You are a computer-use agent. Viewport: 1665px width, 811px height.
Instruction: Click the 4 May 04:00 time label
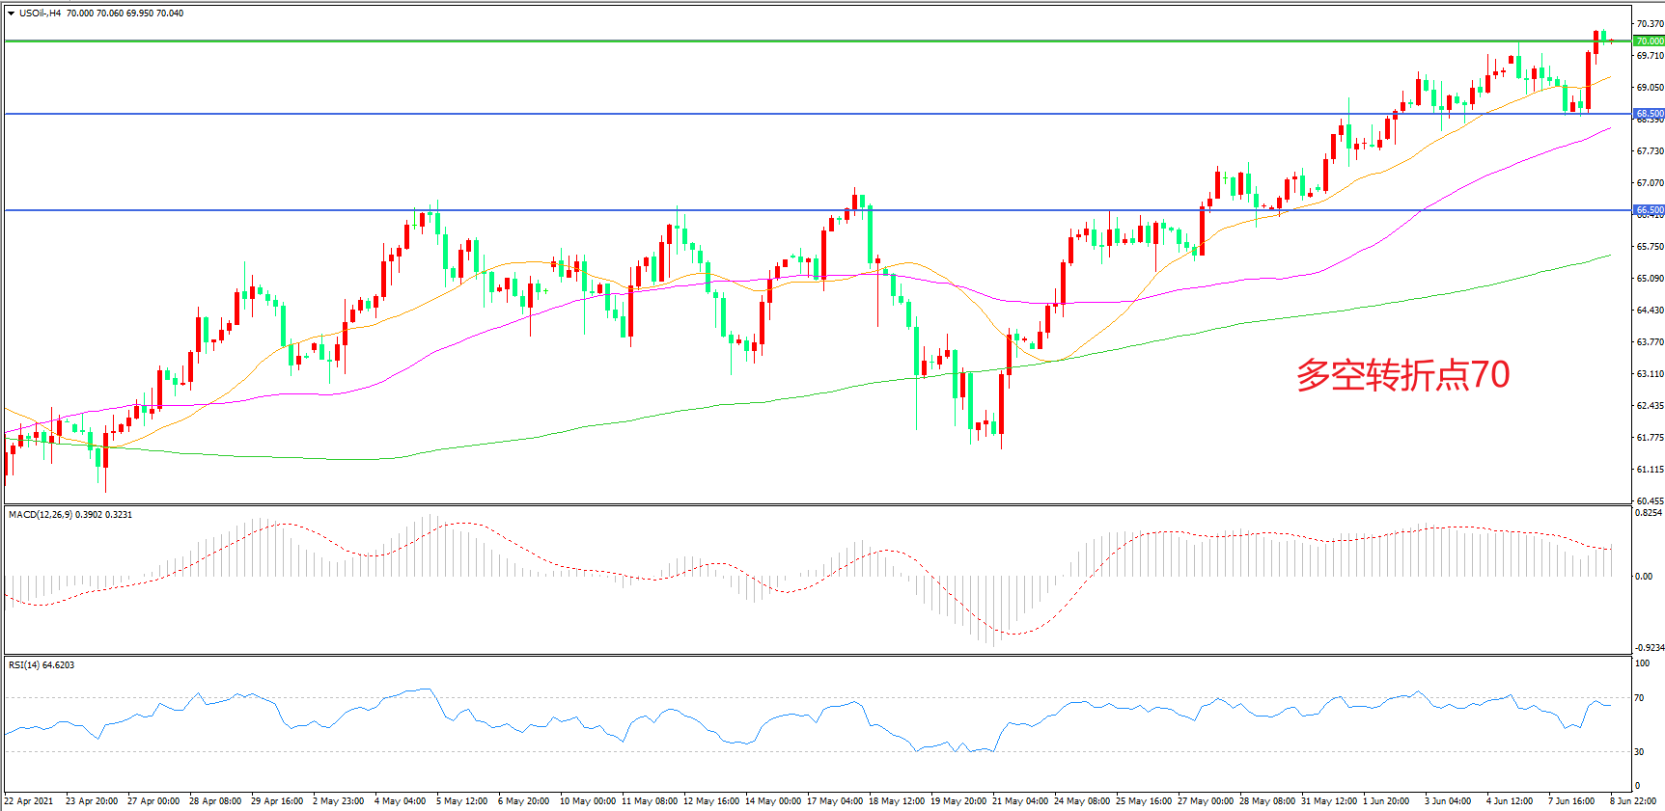pos(400,801)
